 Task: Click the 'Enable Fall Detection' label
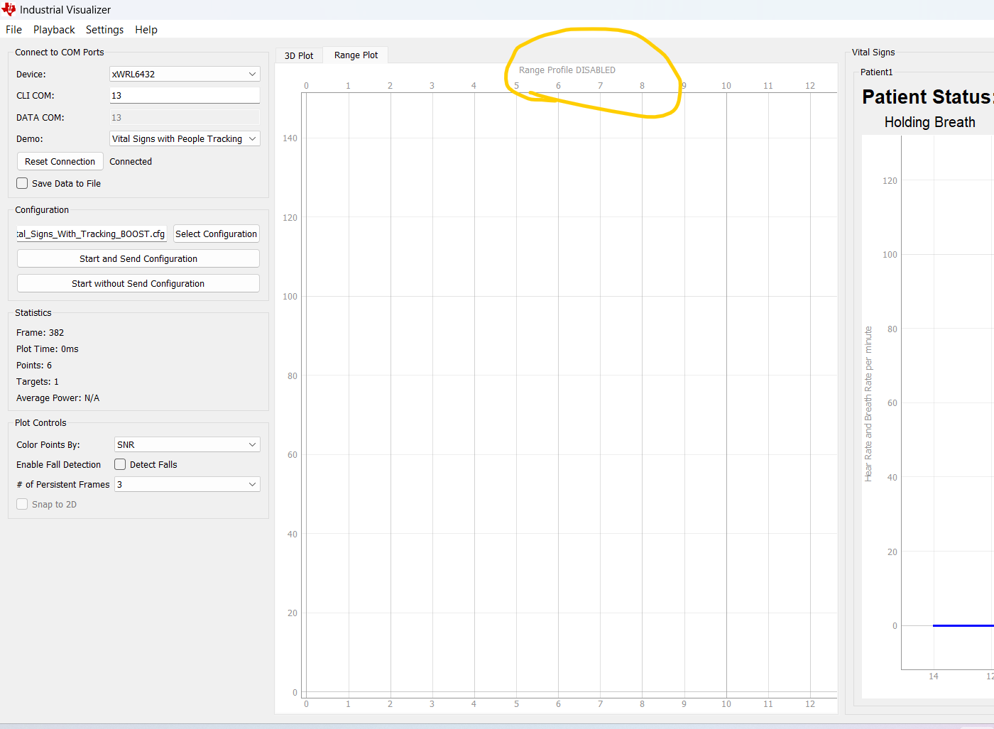click(x=59, y=464)
